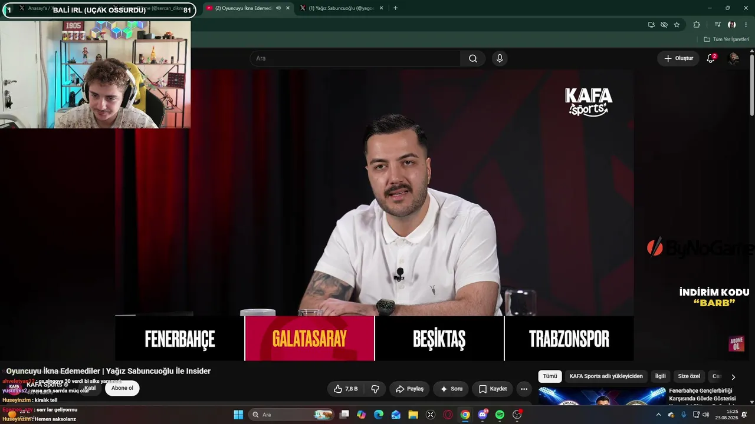Screen dimensions: 755x424
Task: Bookmark this page with the star icon
Action: point(677,25)
